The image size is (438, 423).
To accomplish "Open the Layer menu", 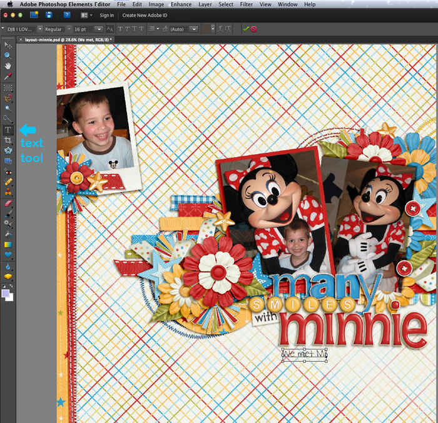I will [x=205, y=4].
